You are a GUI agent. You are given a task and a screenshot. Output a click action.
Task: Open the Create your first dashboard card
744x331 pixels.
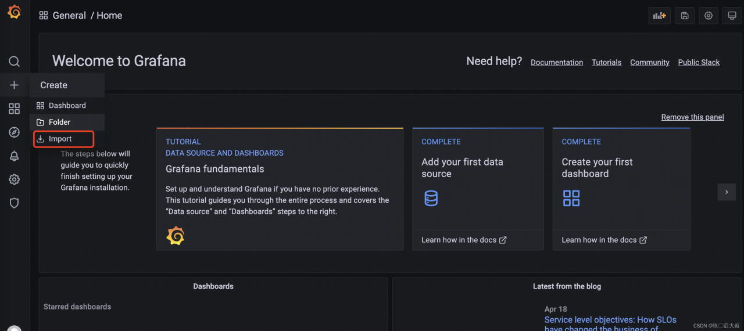point(621,189)
